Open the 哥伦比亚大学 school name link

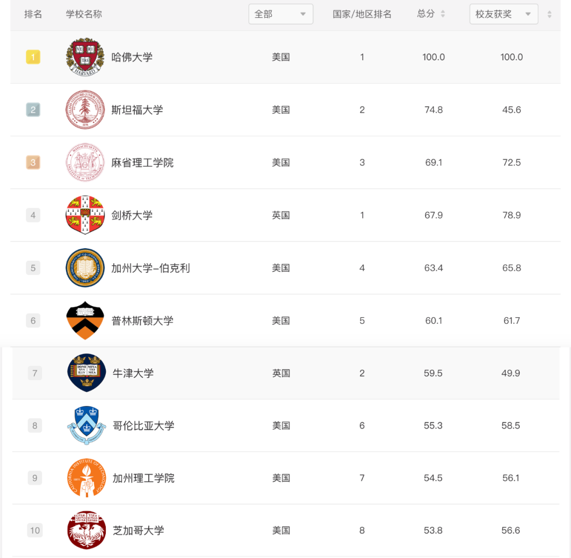143,426
